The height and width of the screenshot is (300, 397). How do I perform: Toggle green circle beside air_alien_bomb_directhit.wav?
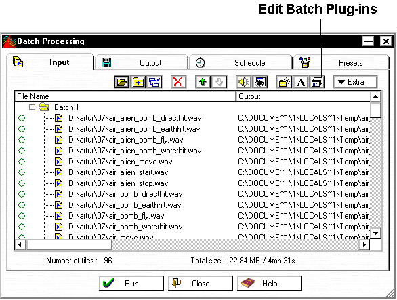(22, 118)
